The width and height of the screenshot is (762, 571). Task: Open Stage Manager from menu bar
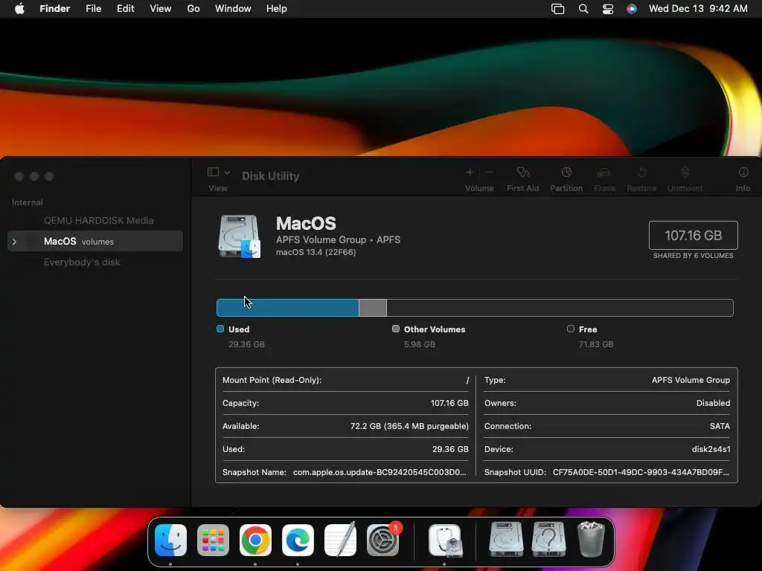point(558,9)
